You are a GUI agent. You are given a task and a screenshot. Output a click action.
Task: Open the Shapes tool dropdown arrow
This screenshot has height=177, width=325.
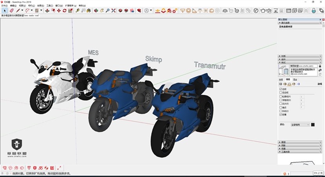point(41,10)
